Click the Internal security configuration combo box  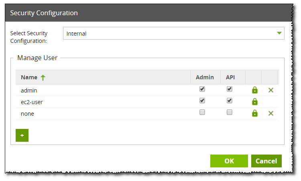tap(174, 33)
